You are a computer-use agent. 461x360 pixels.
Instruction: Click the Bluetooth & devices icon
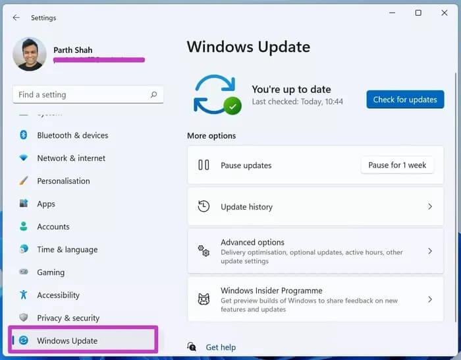tap(24, 135)
